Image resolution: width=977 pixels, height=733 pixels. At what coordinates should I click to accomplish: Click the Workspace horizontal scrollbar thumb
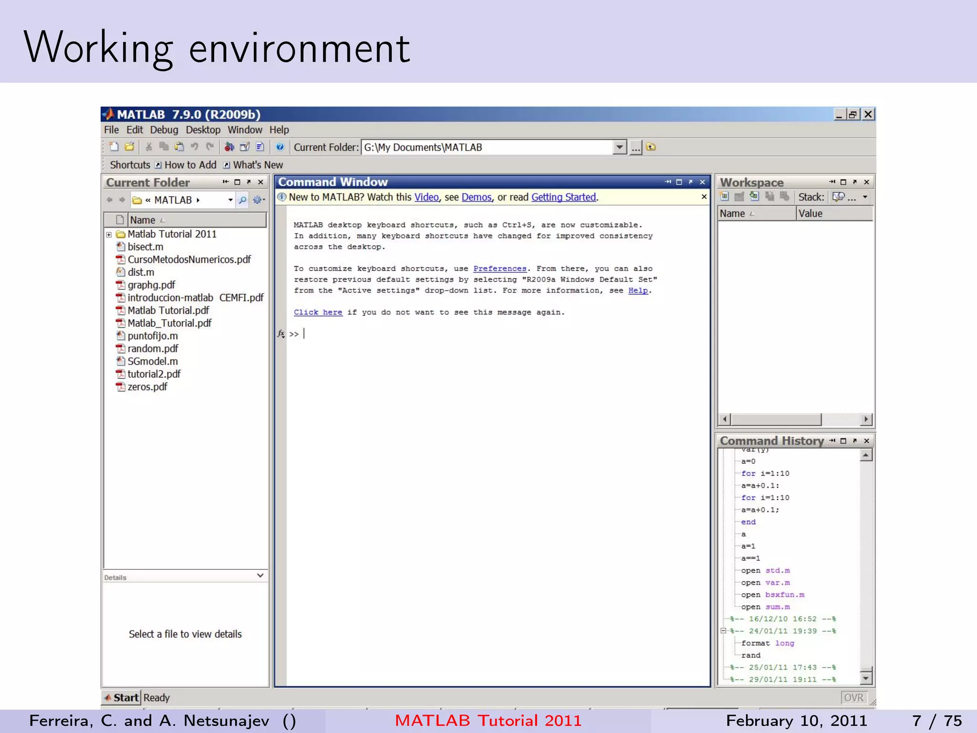pos(776,419)
